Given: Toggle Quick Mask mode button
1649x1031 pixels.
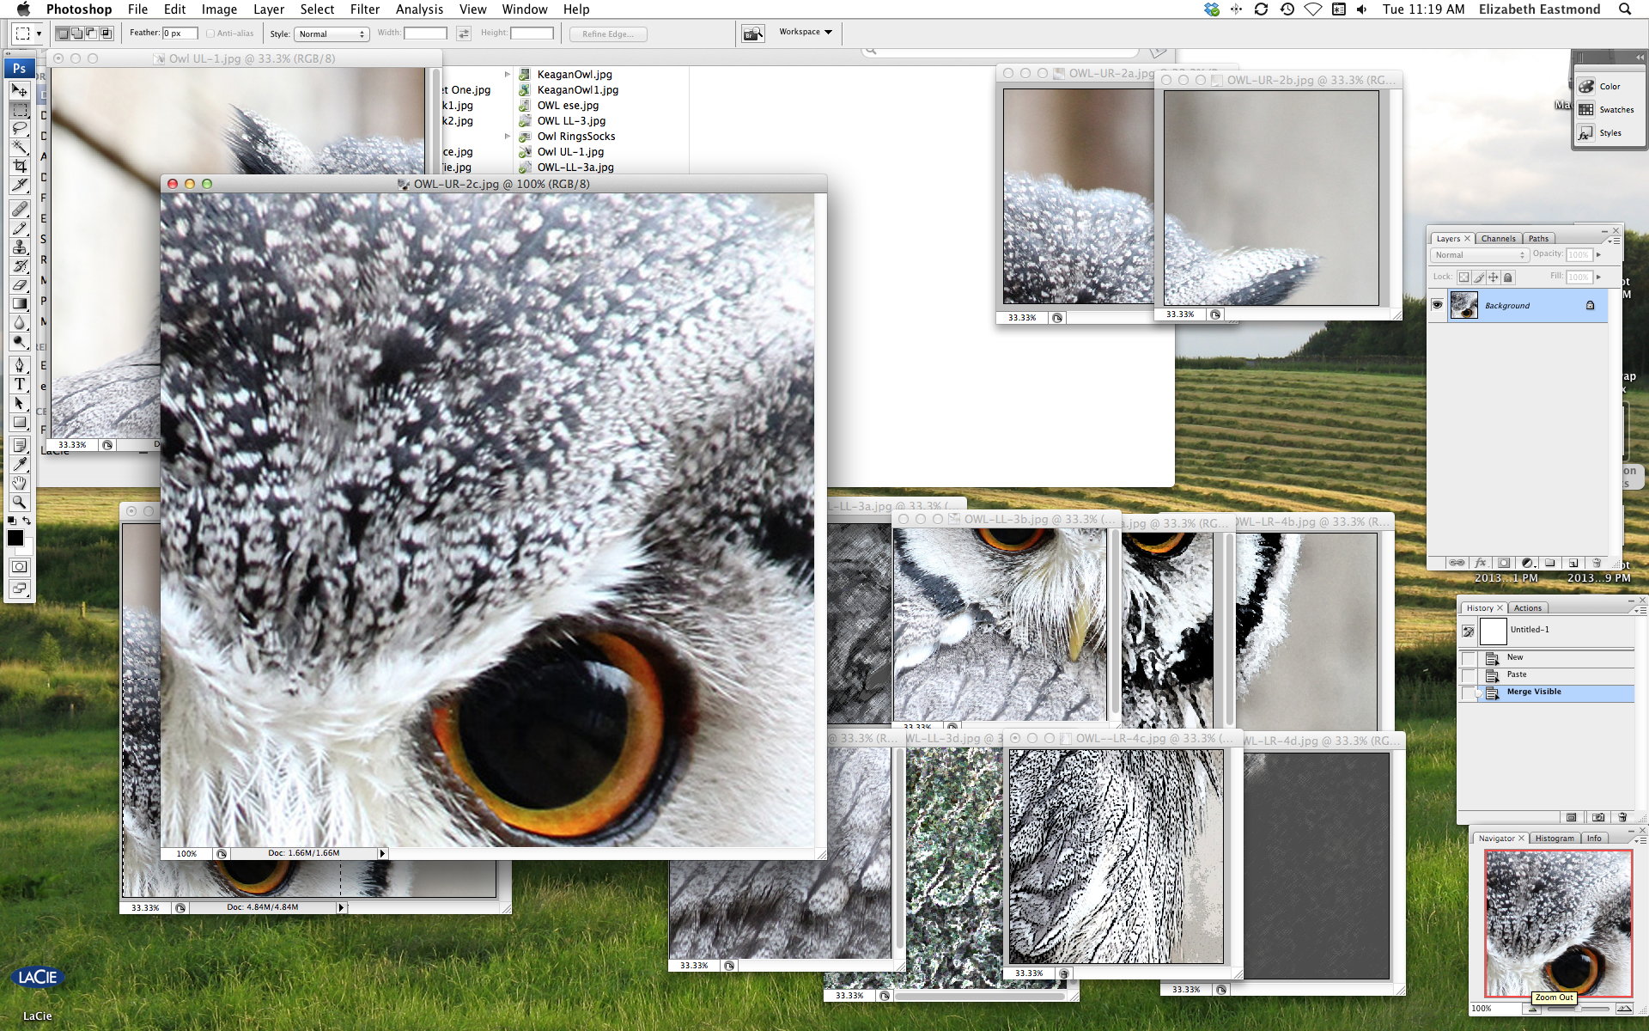Looking at the screenshot, I should [x=20, y=566].
